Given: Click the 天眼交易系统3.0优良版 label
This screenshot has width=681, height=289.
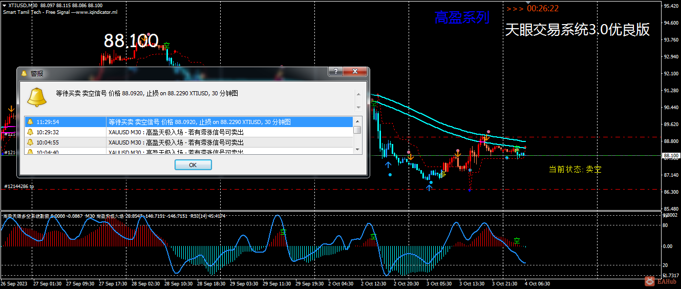Looking at the screenshot, I should coord(578,30).
